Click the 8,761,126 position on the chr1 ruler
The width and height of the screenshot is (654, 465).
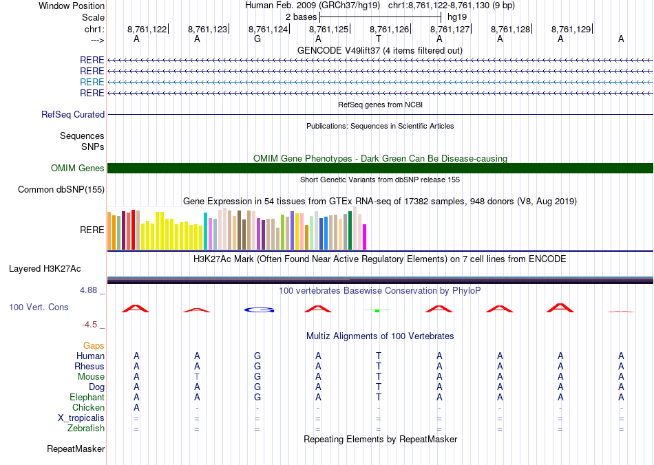pos(389,30)
